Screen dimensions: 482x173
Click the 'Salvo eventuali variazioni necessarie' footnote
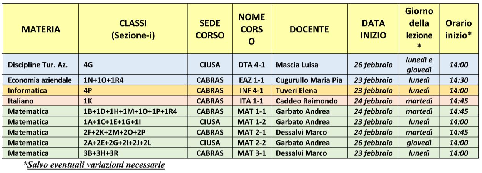94,165
